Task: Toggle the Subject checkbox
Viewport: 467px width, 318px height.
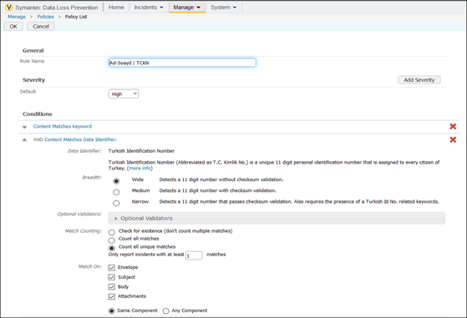Action: coord(112,277)
